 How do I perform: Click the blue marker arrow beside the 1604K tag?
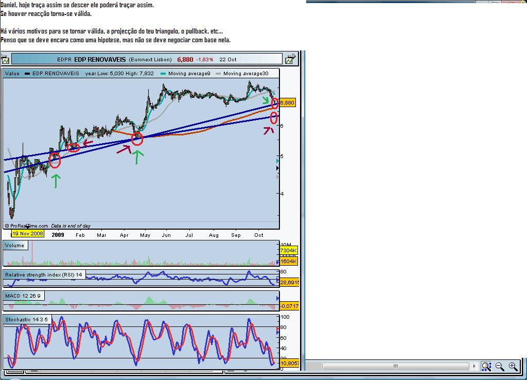[x=277, y=262]
